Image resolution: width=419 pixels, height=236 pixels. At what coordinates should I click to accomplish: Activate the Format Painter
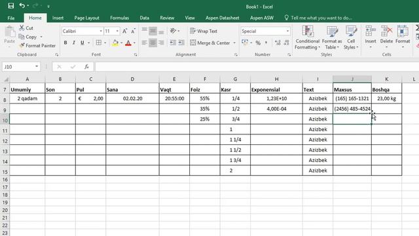pyautogui.click(x=37, y=46)
